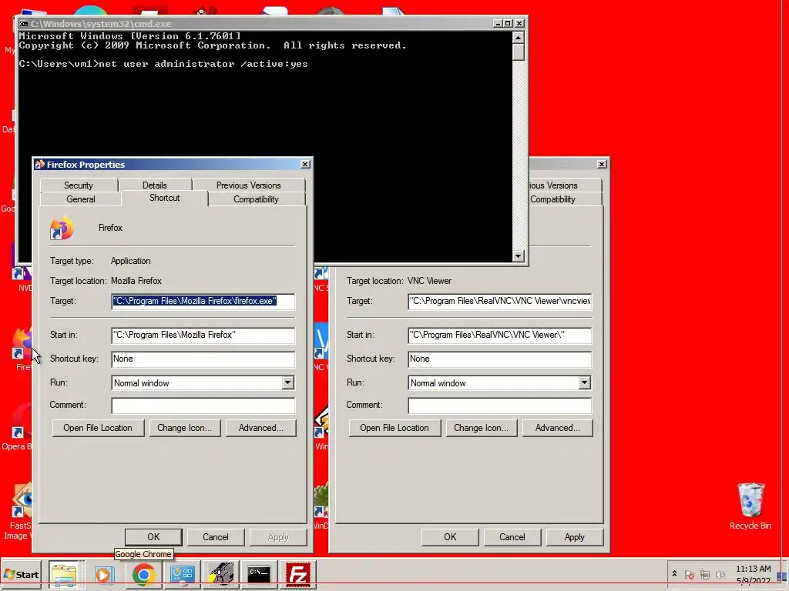This screenshot has height=591, width=789.
Task: Select the Shortcut tab in Firefox Properties
Action: pos(165,198)
